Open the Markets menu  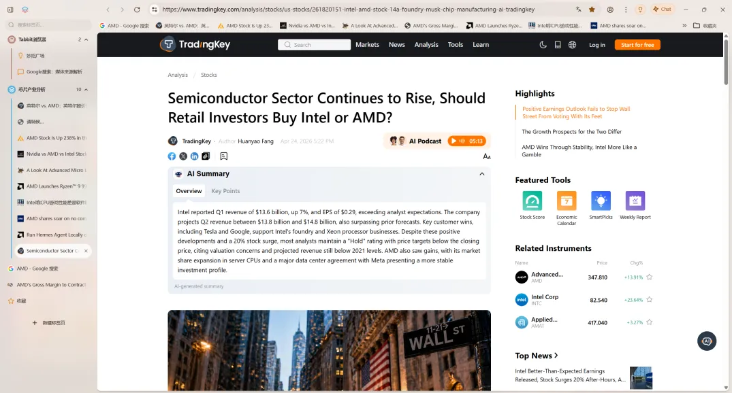pos(367,45)
